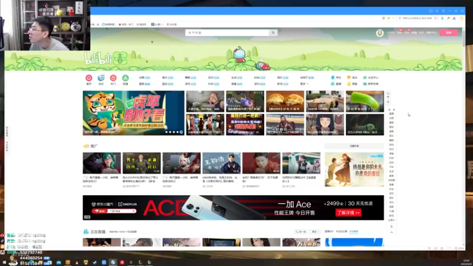Expand the dropdown arrow beside scissors icon
This screenshot has width=473, height=266.
click(x=457, y=18)
